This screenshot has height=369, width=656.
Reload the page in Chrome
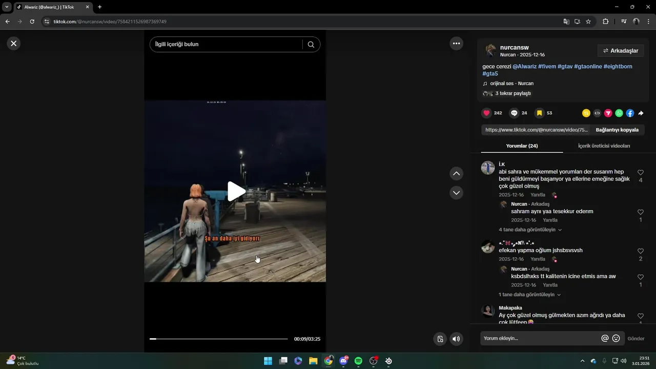pyautogui.click(x=32, y=22)
